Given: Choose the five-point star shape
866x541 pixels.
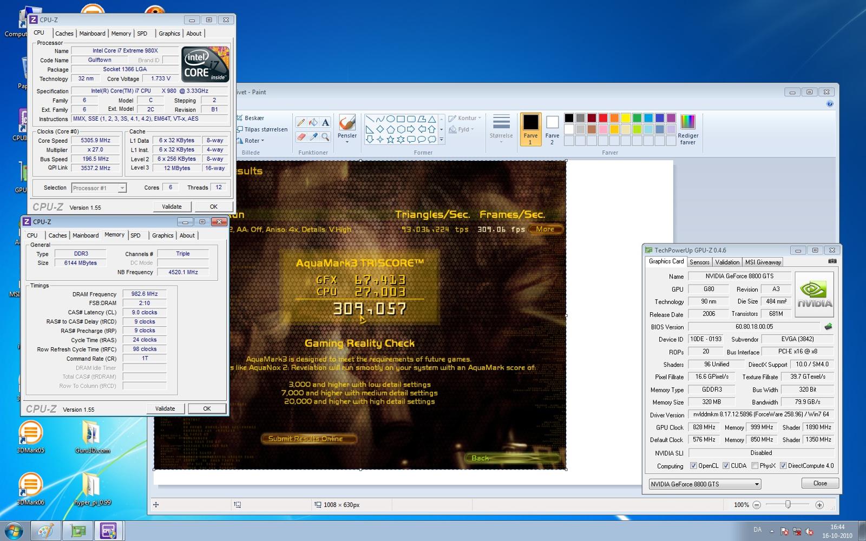Looking at the screenshot, I should click(390, 140).
